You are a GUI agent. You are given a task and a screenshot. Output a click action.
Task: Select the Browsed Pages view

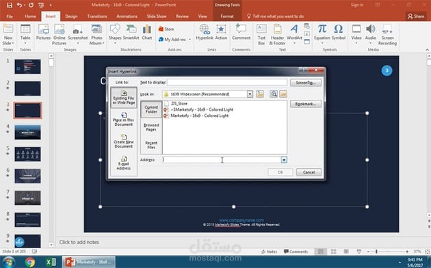[151, 127]
